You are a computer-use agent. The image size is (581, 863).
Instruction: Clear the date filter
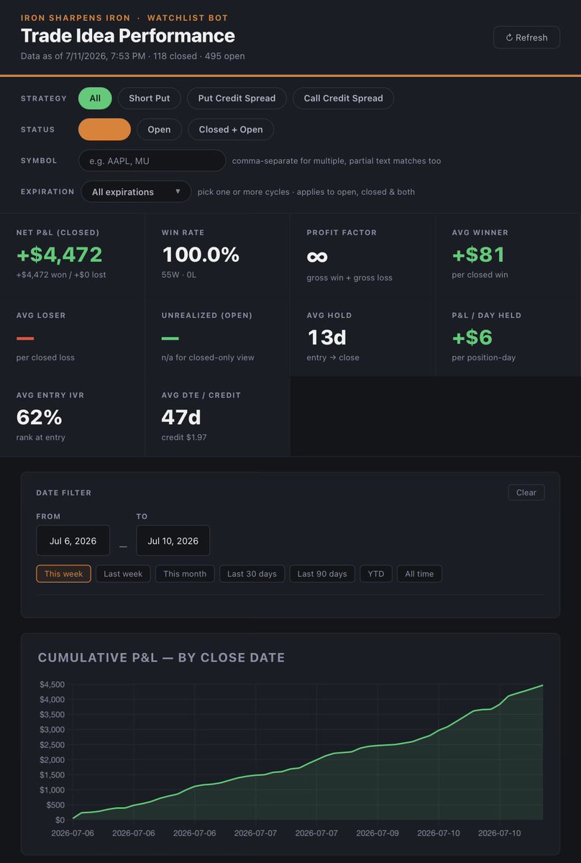pos(526,493)
